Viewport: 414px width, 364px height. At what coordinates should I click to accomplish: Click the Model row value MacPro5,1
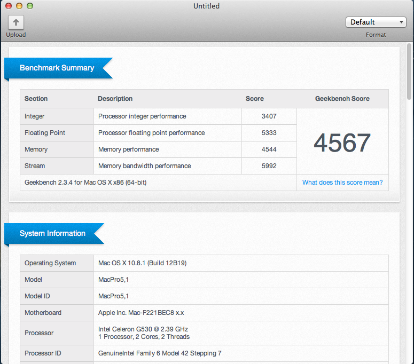point(113,280)
